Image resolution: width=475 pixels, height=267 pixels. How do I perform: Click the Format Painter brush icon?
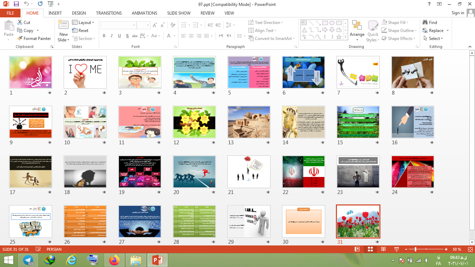click(x=19, y=39)
